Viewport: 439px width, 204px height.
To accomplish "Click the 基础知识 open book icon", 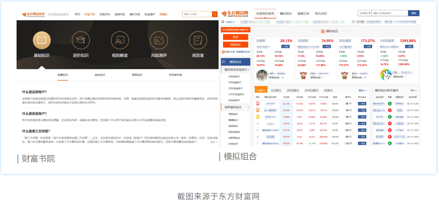I will click(x=42, y=41).
